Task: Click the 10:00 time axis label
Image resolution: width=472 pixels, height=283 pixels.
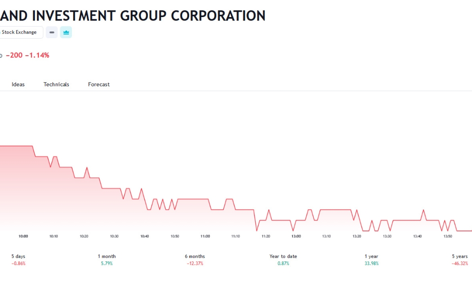Action: pyautogui.click(x=23, y=236)
